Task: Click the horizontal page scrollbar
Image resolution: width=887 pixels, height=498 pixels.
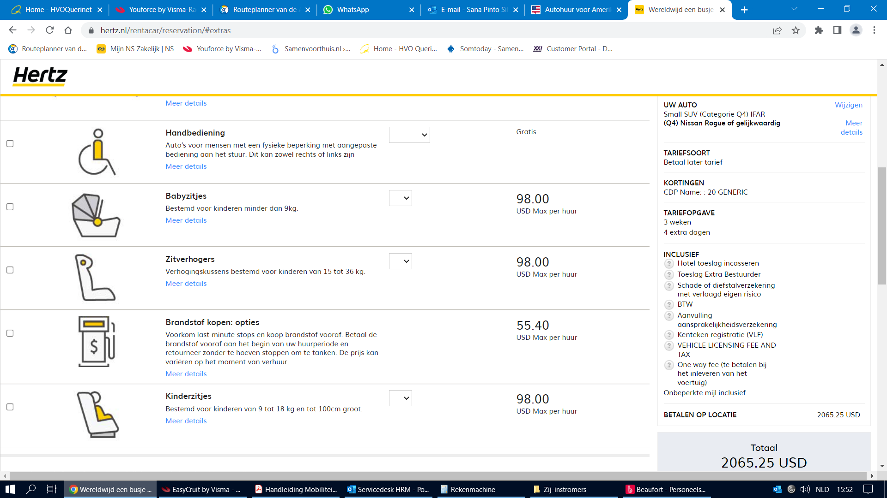Action: click(438, 476)
